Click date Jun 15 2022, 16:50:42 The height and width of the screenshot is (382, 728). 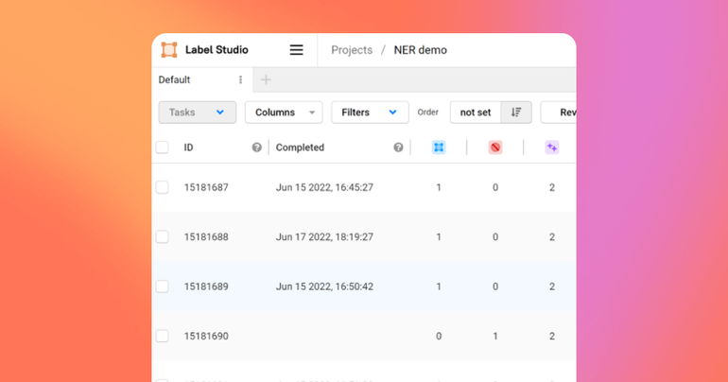tap(324, 286)
